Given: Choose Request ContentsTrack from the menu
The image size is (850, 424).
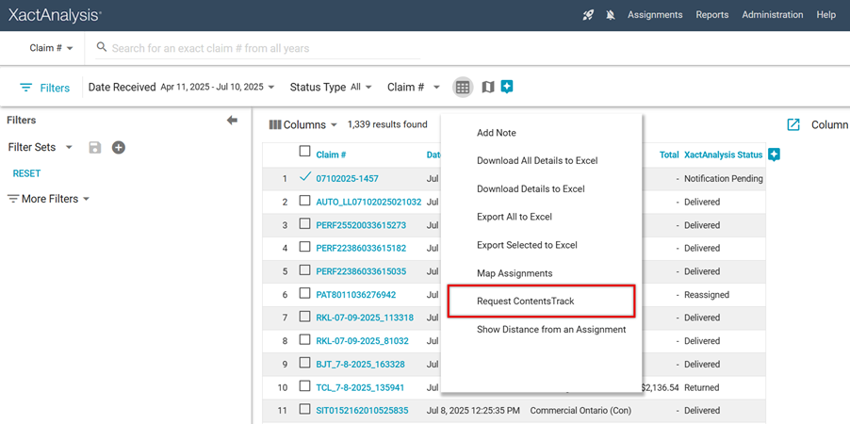Looking at the screenshot, I should pyautogui.click(x=525, y=302).
